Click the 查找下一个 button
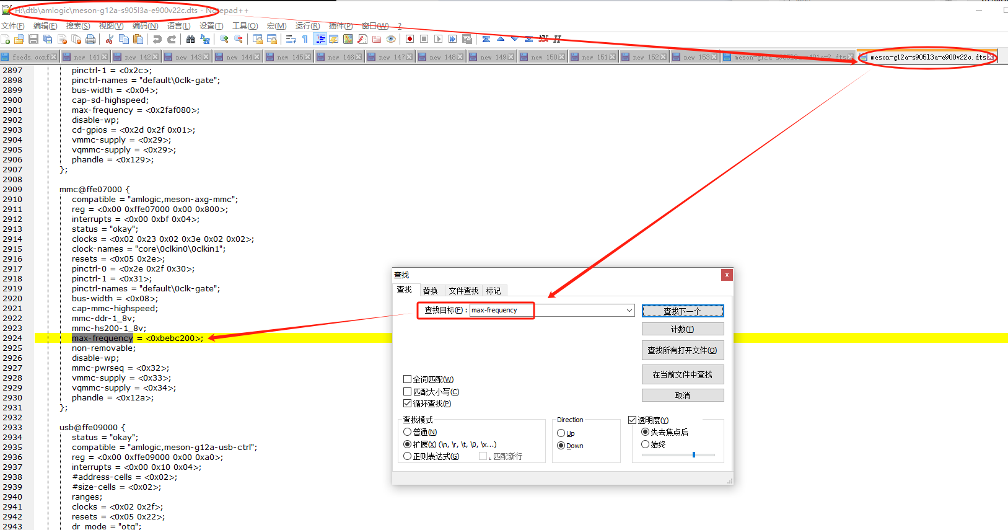This screenshot has width=1008, height=530. [x=682, y=311]
